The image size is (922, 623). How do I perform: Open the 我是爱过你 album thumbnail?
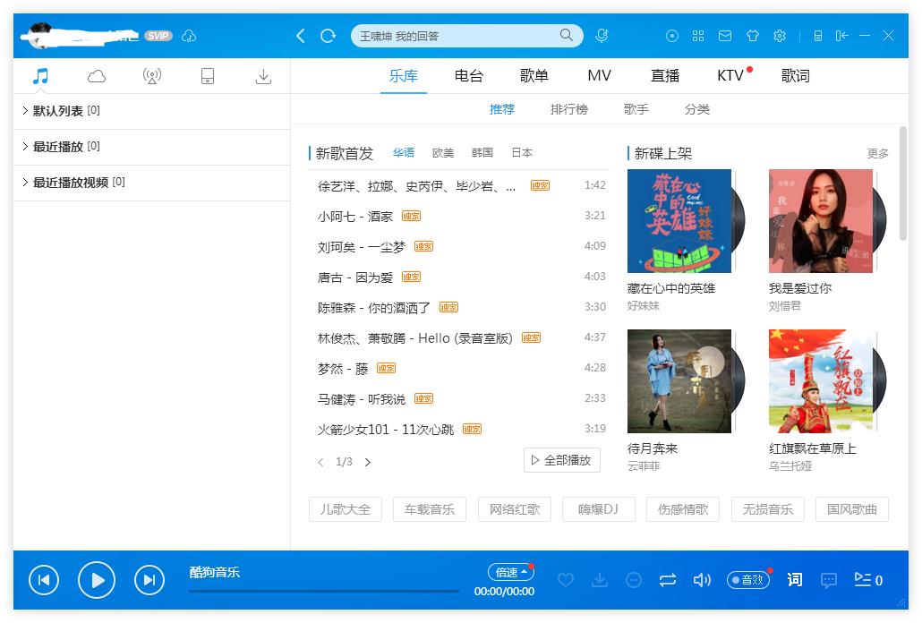click(820, 220)
